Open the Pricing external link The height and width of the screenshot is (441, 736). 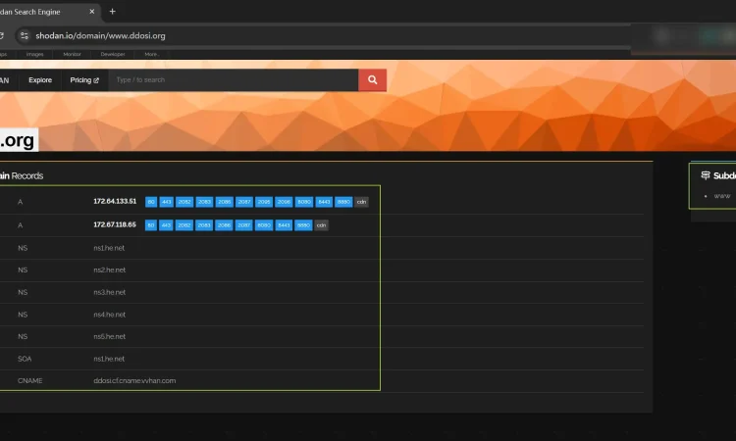(x=84, y=80)
